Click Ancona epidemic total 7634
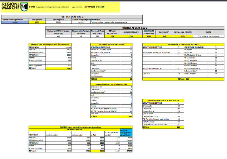This screenshot has height=159, width=227. [130, 138]
